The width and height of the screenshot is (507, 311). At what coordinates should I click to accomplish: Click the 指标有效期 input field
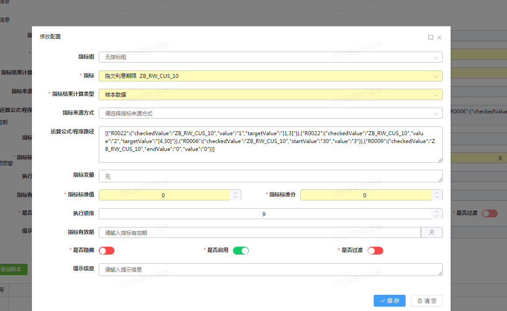tap(260, 233)
